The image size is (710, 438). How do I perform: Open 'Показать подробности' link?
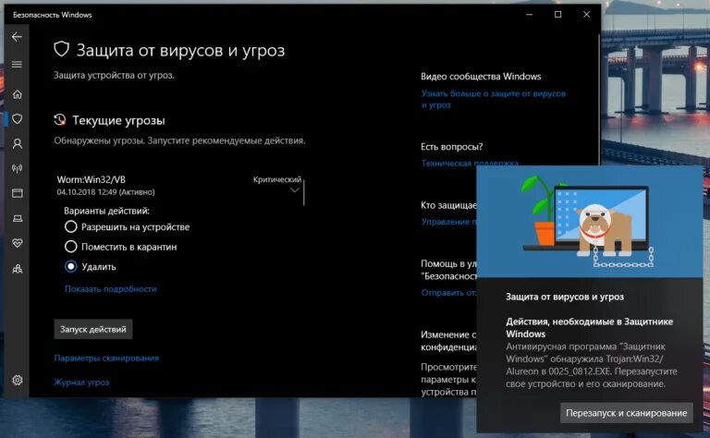111,288
